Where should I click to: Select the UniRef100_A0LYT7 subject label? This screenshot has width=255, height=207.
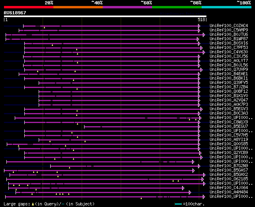pos(229,61)
